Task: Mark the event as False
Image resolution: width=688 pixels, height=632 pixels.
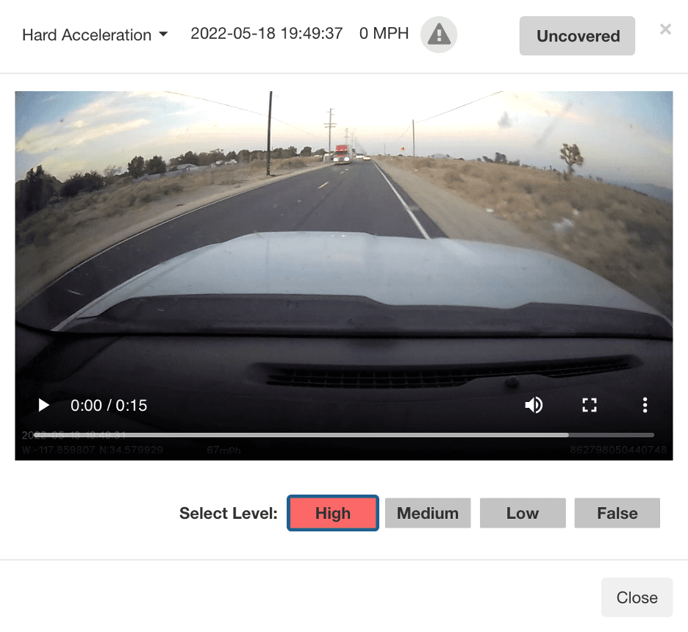Action: coord(617,513)
